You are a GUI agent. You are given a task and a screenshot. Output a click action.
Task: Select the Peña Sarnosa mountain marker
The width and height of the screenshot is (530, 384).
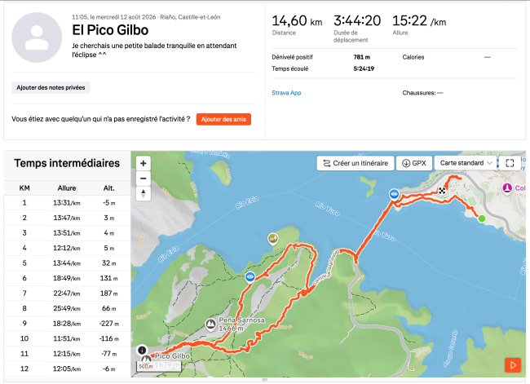(x=211, y=324)
